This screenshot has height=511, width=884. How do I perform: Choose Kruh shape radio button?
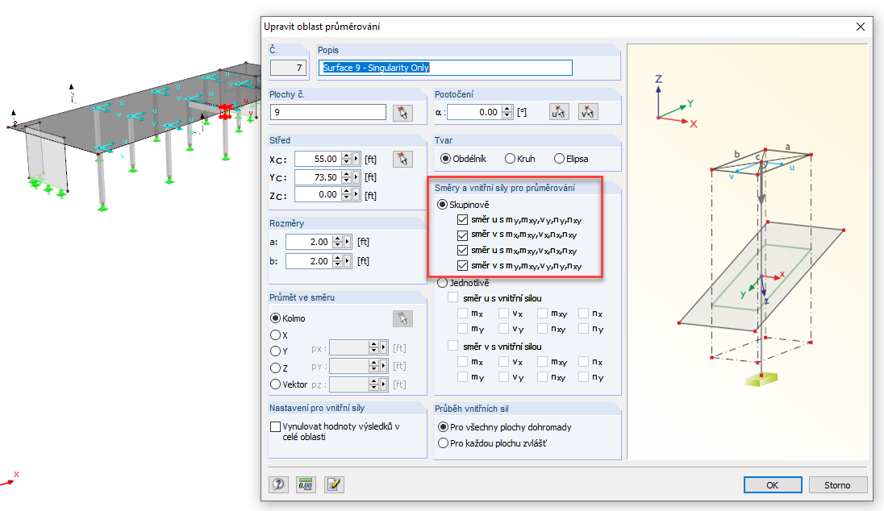coord(511,159)
